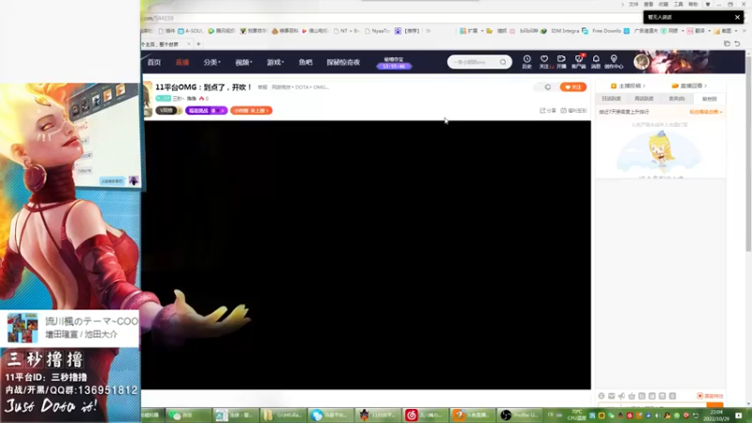
Task: Click the orange 关注 follow button
Action: click(x=573, y=87)
